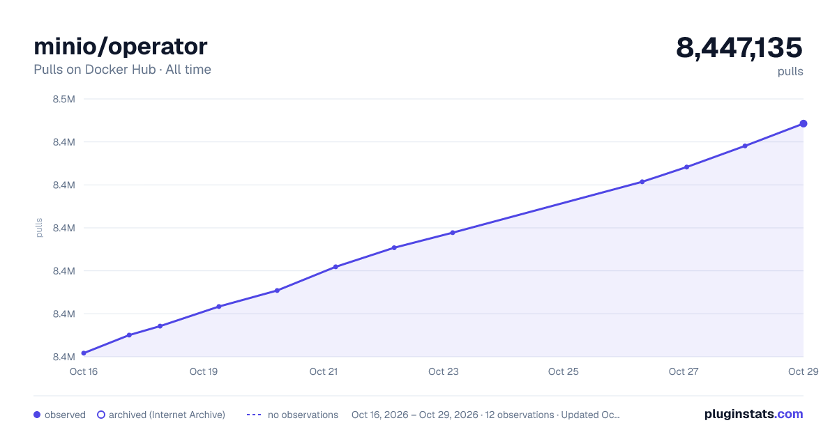
Task: Click the 'archived (Internet Archive)' legend label
Action: 167,415
